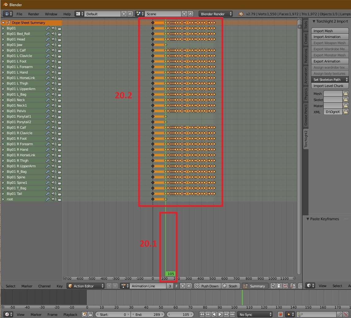351x318 pixels.
Task: Lock the root channel
Action: (59, 199)
